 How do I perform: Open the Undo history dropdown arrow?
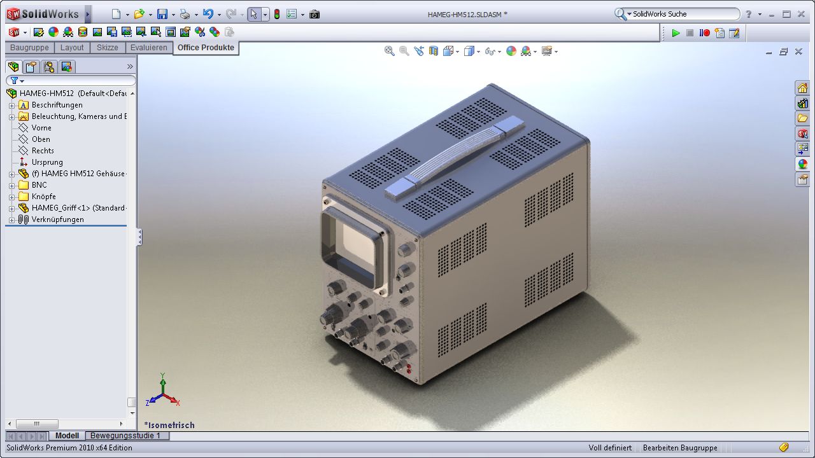[x=219, y=15]
